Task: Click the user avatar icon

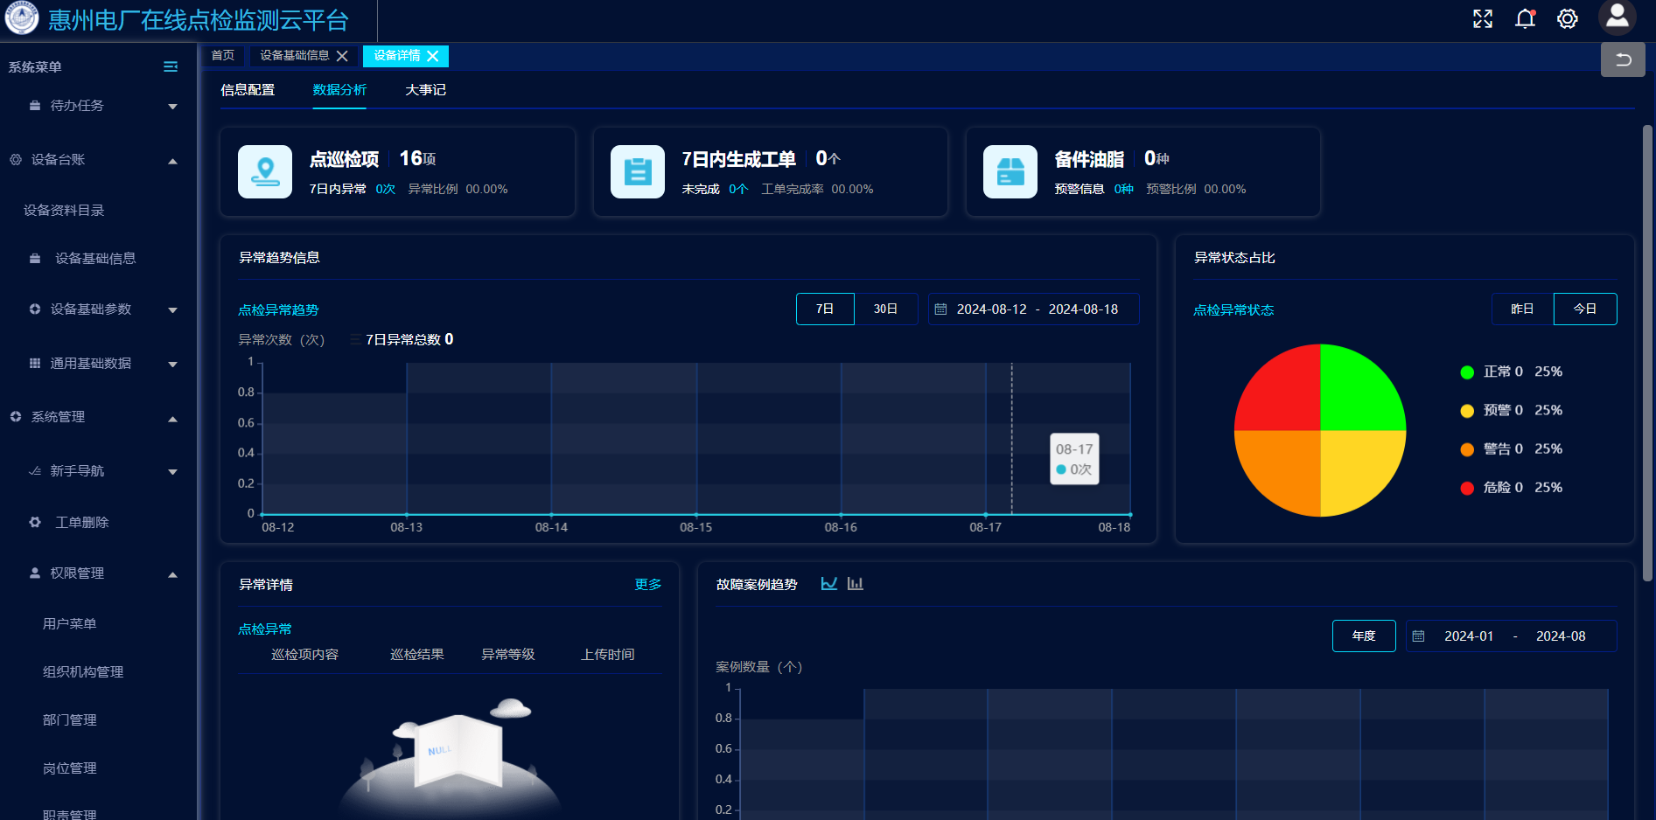Action: pos(1617,17)
